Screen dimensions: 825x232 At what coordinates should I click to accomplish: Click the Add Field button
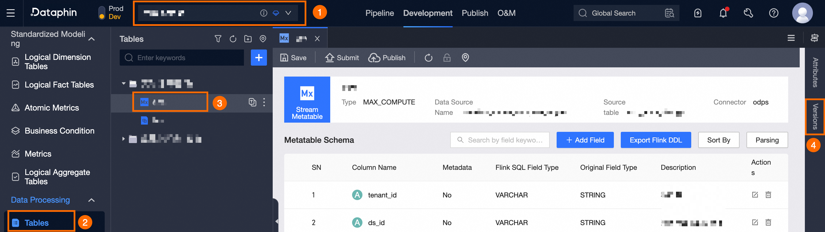click(x=585, y=140)
